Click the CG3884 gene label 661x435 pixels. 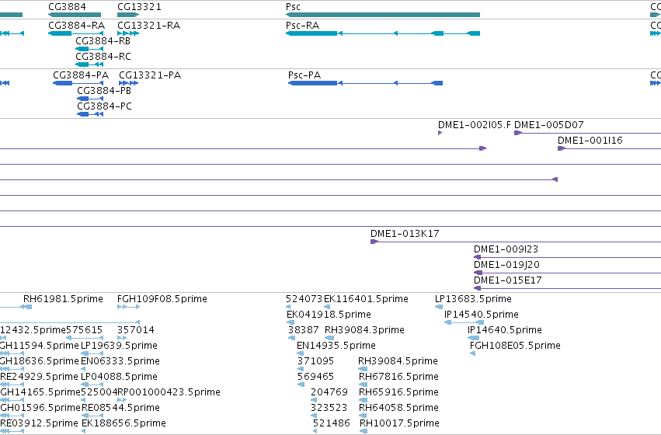[x=67, y=7]
